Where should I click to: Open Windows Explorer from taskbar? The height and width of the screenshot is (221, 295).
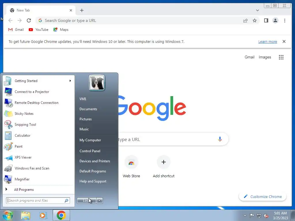(26, 215)
